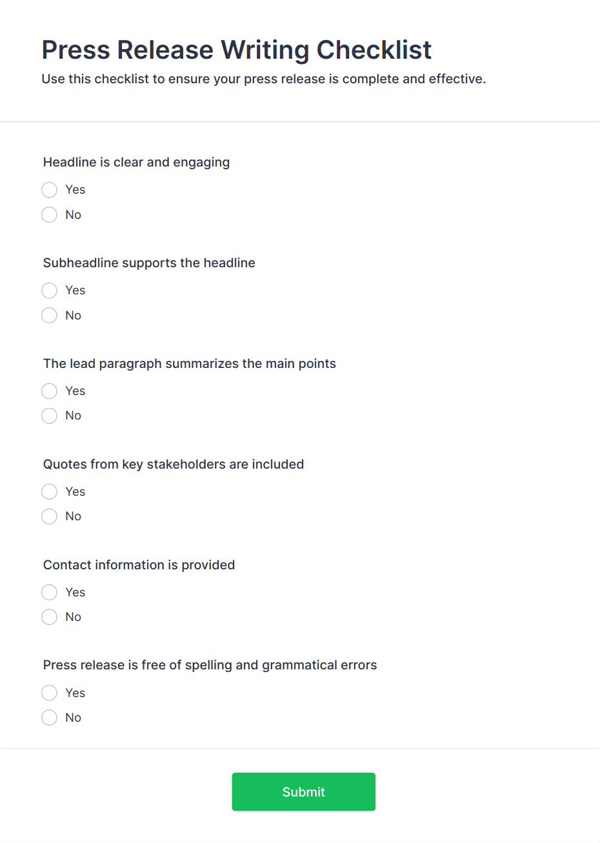Select No for headline is clear and engaging
Image resolution: width=600 pixels, height=843 pixels.
tap(50, 215)
